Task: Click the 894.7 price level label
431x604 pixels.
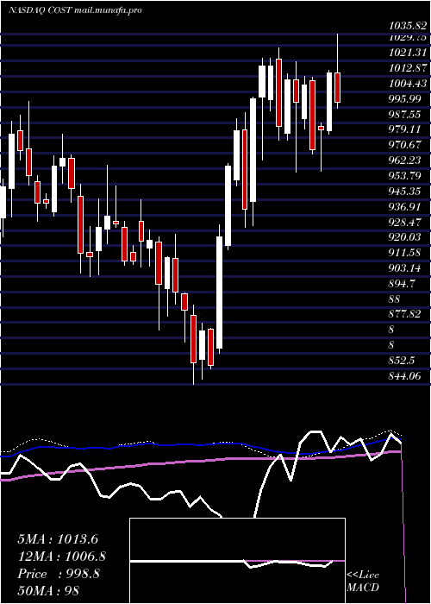Action: (x=403, y=284)
